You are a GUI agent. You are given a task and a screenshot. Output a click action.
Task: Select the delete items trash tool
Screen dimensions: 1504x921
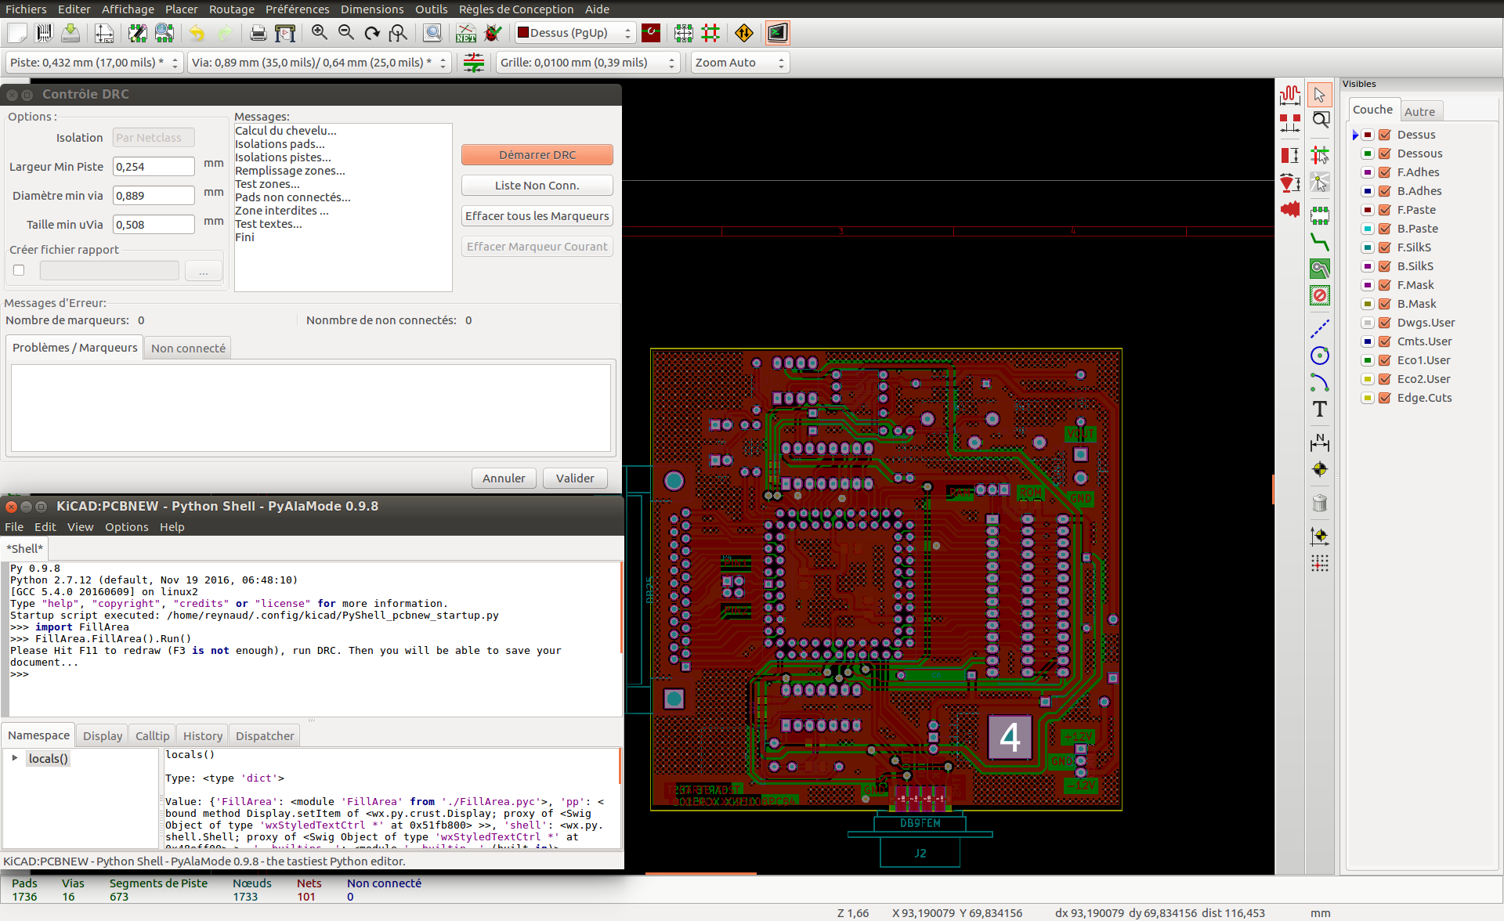[1320, 503]
